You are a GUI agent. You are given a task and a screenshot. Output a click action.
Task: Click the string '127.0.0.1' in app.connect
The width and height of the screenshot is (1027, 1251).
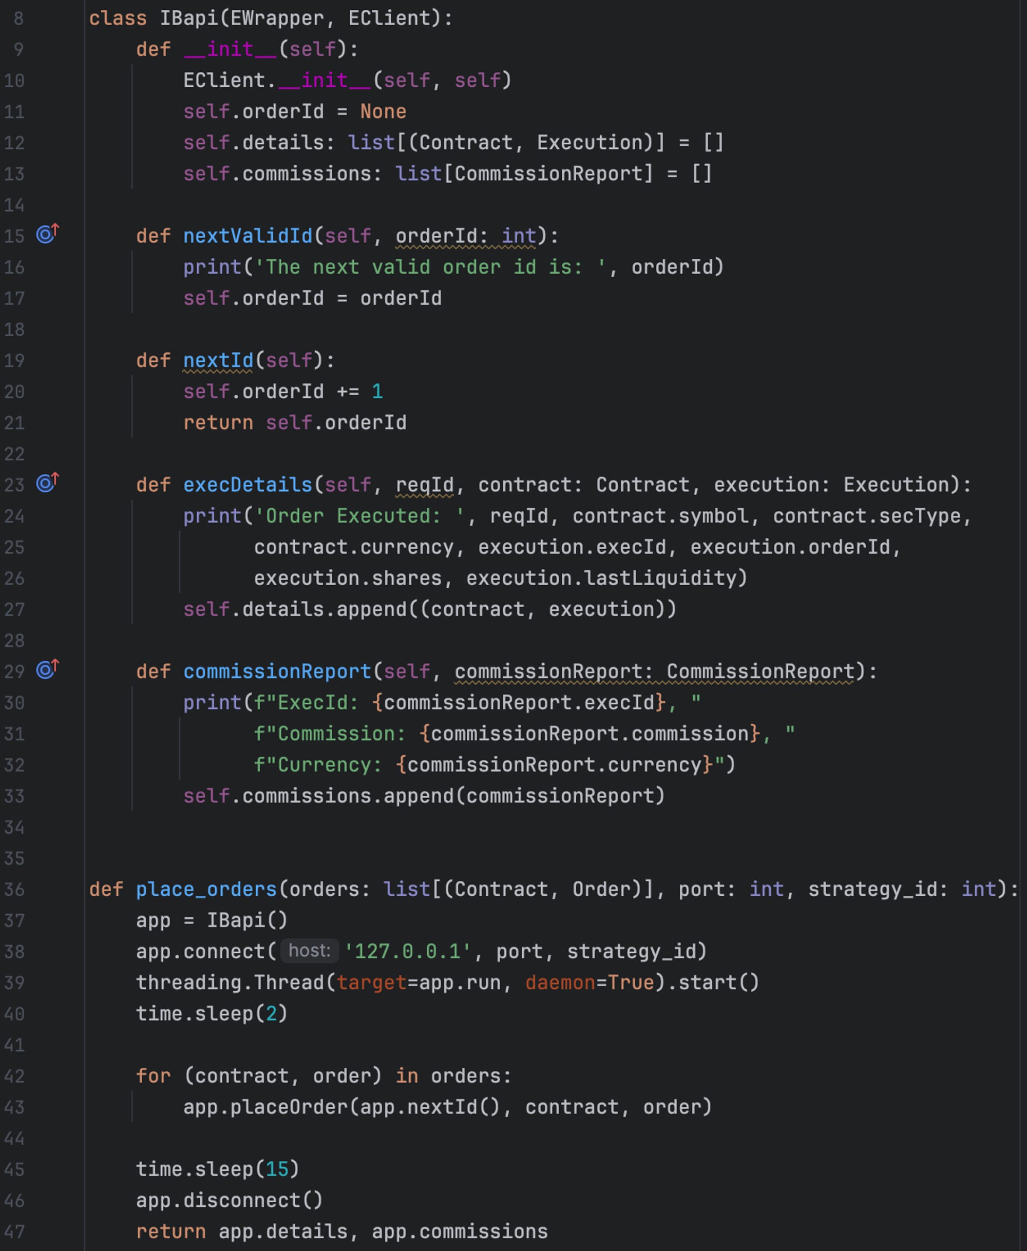[409, 951]
